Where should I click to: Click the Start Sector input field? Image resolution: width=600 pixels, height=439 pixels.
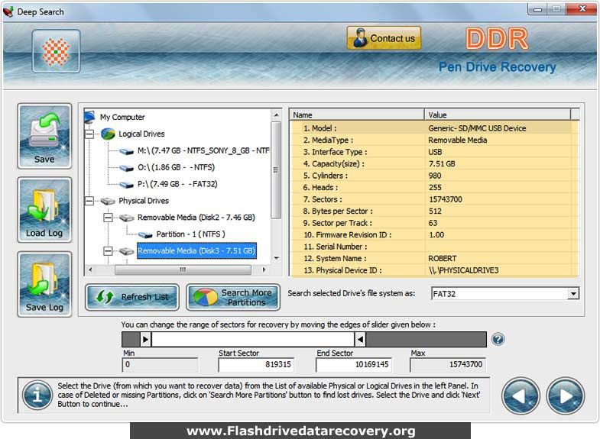coord(256,364)
